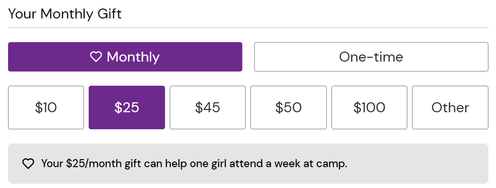
Task: Select the Monthly giving frequency
Action: click(125, 57)
